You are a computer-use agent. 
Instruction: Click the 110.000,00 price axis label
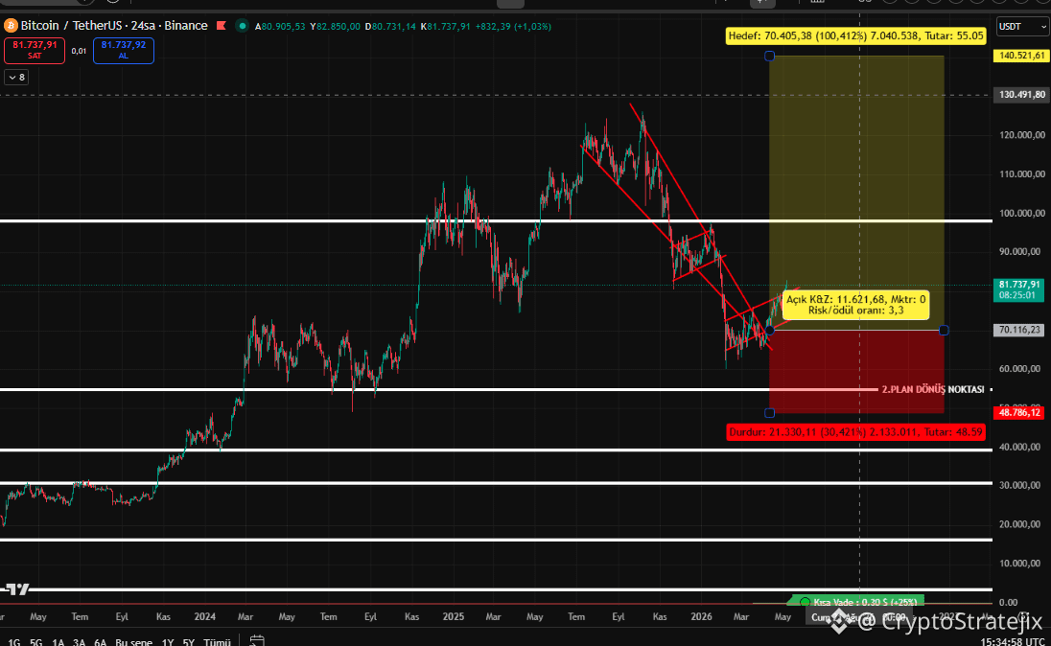(1021, 173)
